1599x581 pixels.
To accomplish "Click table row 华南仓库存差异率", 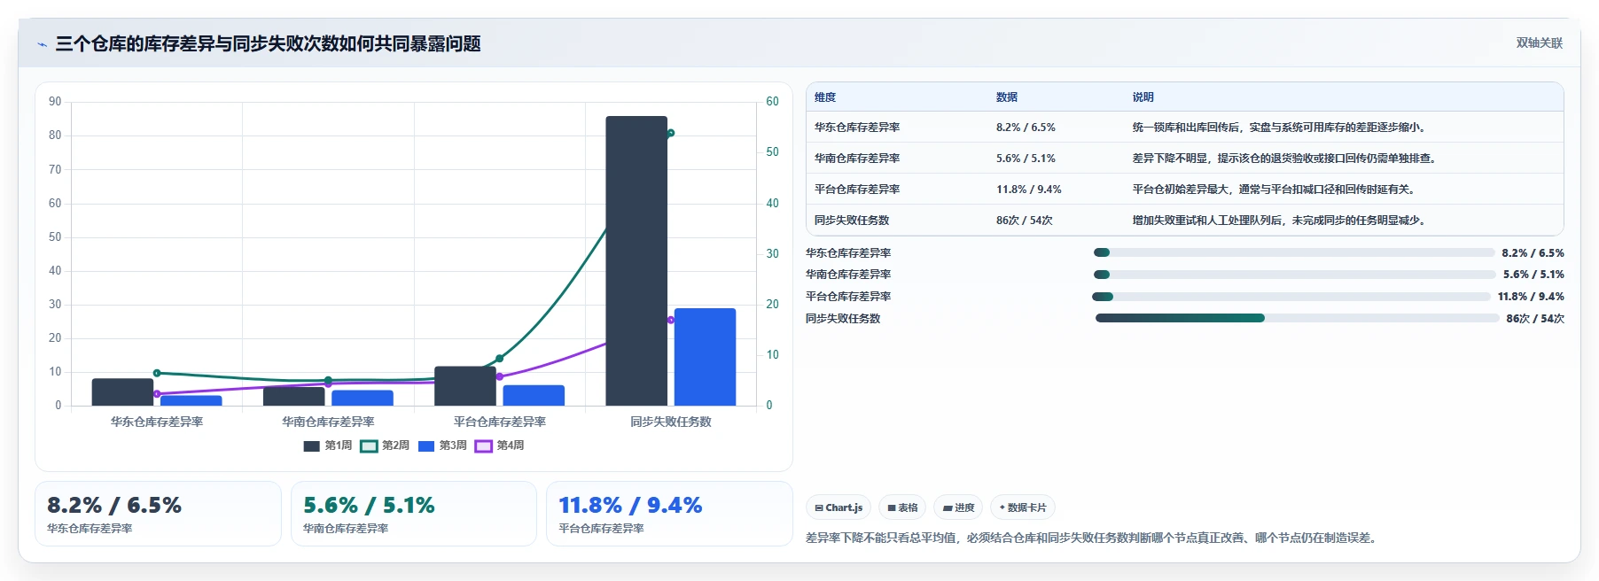I will pyautogui.click(x=1184, y=159).
